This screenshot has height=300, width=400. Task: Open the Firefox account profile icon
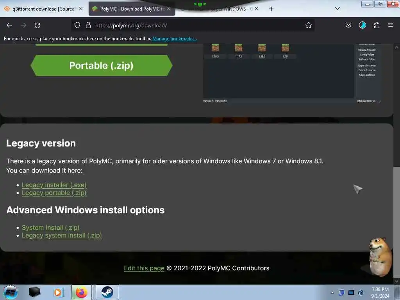point(362,25)
